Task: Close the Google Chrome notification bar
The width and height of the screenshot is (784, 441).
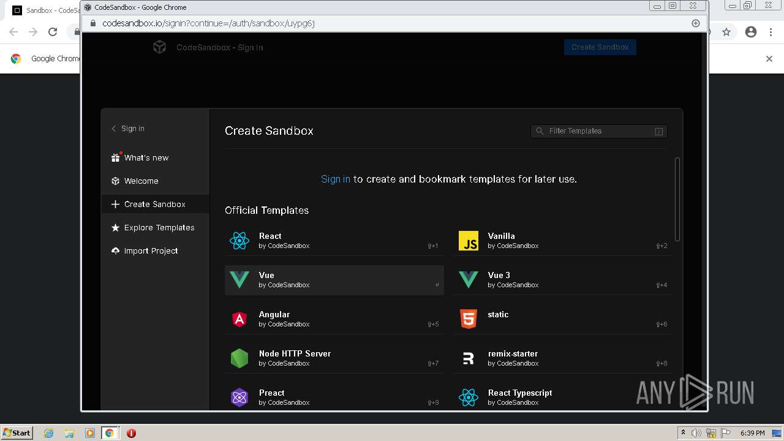Action: pos(769,59)
